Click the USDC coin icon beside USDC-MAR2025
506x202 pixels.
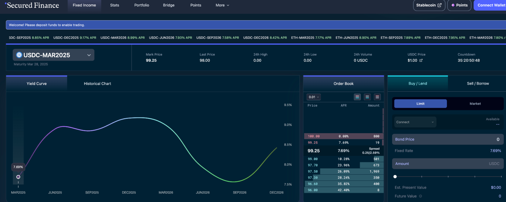19,55
